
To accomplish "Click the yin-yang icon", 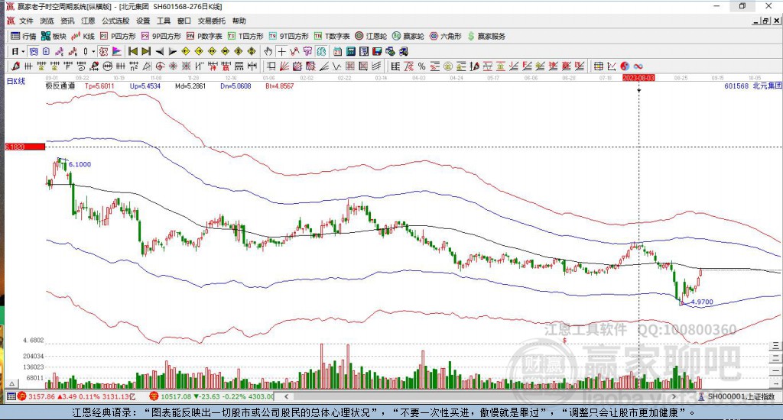I will point(625,66).
